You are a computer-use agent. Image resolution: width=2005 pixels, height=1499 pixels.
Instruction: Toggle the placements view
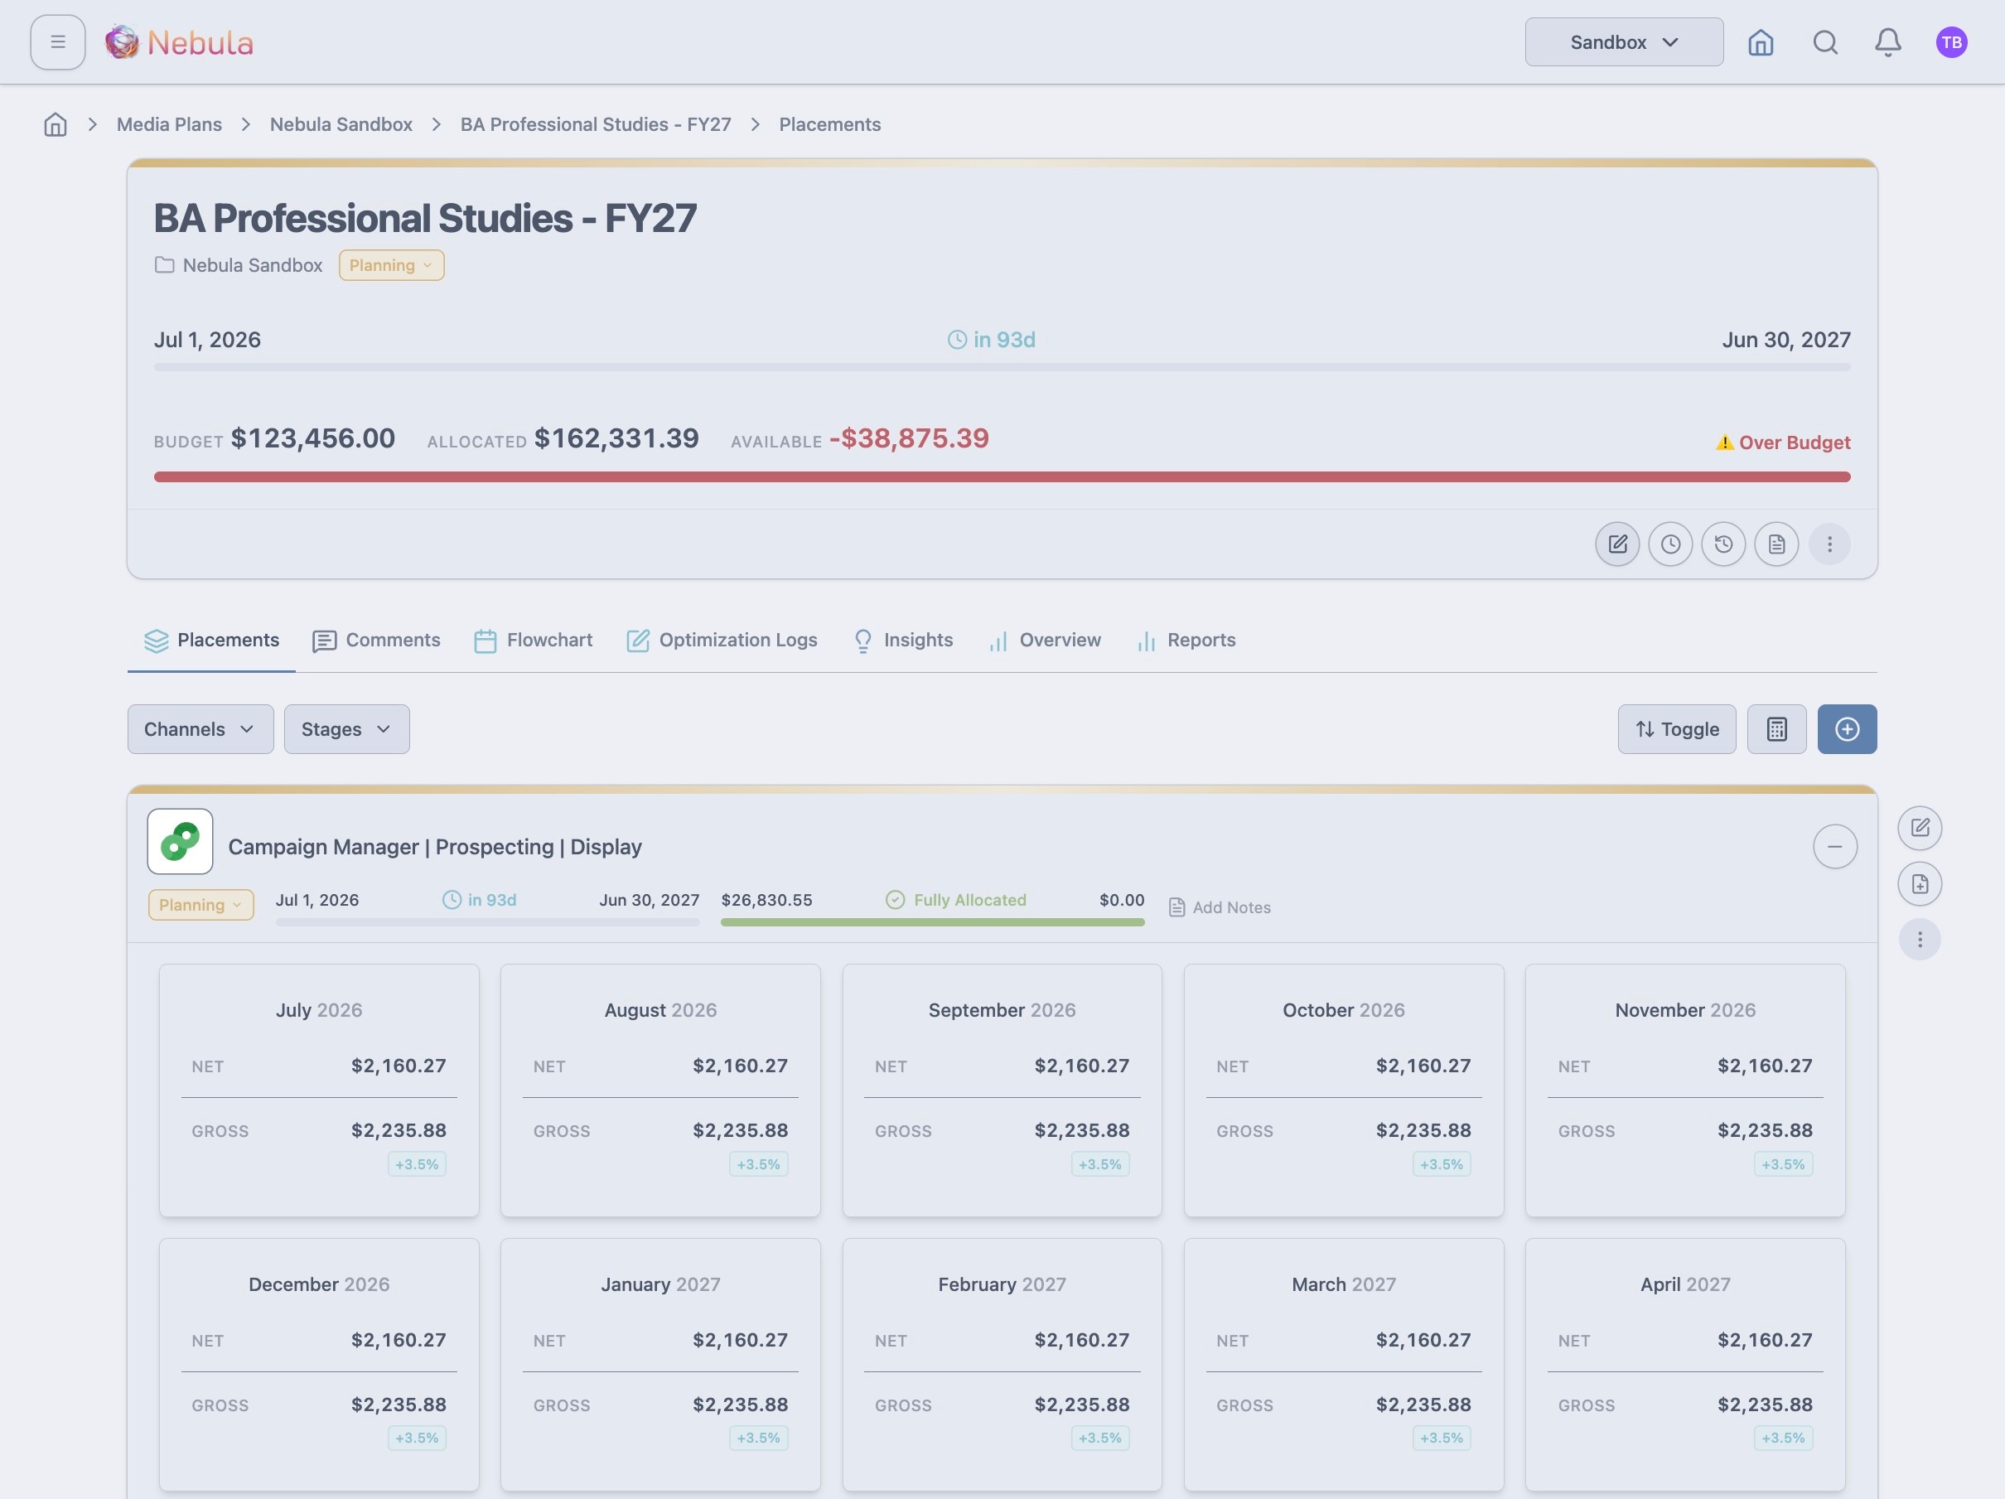click(x=1676, y=728)
